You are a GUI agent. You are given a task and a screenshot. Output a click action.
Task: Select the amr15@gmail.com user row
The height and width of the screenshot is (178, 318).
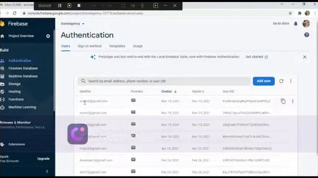pyautogui.click(x=185, y=172)
